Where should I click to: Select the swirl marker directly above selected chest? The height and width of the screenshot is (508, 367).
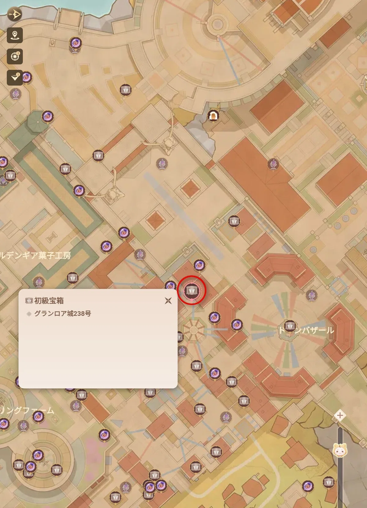click(x=199, y=265)
